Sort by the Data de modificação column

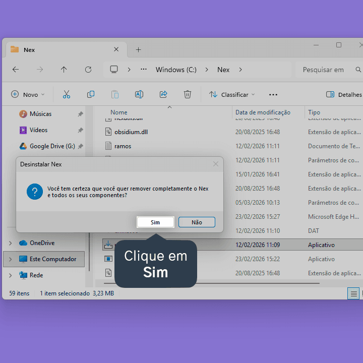coord(263,112)
